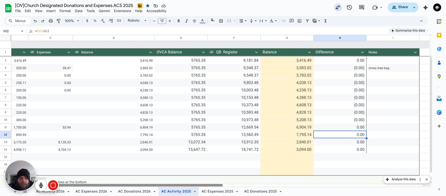
Task: Open the QB Register column dropdown
Action: click(256, 52)
